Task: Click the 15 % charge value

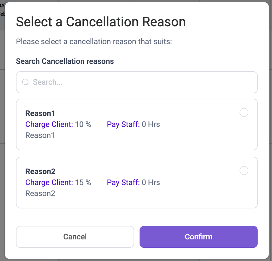Action: [83, 182]
